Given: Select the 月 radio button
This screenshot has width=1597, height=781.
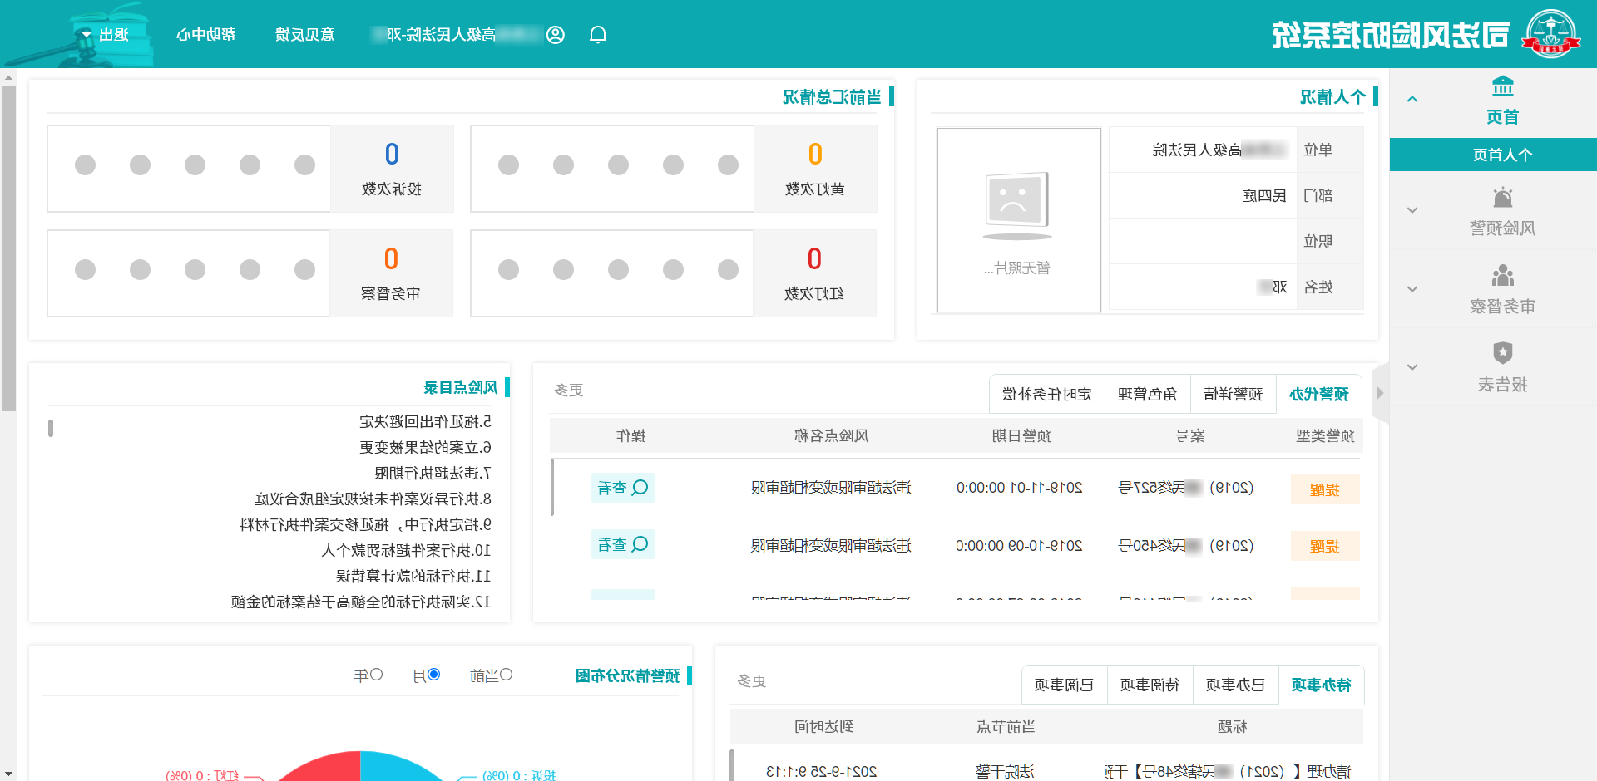Looking at the screenshot, I should click(x=433, y=675).
